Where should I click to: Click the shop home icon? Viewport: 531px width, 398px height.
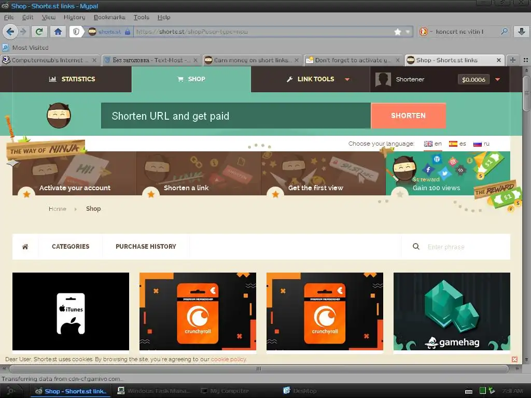coord(25,247)
